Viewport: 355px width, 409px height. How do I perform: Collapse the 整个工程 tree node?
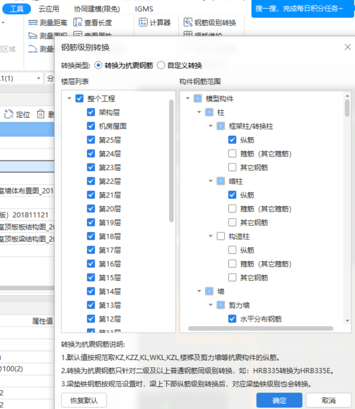[69, 99]
